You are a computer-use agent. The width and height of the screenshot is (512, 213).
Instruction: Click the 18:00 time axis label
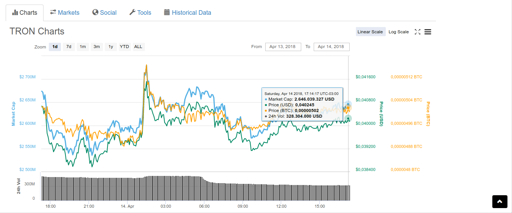pyautogui.click(x=51, y=207)
